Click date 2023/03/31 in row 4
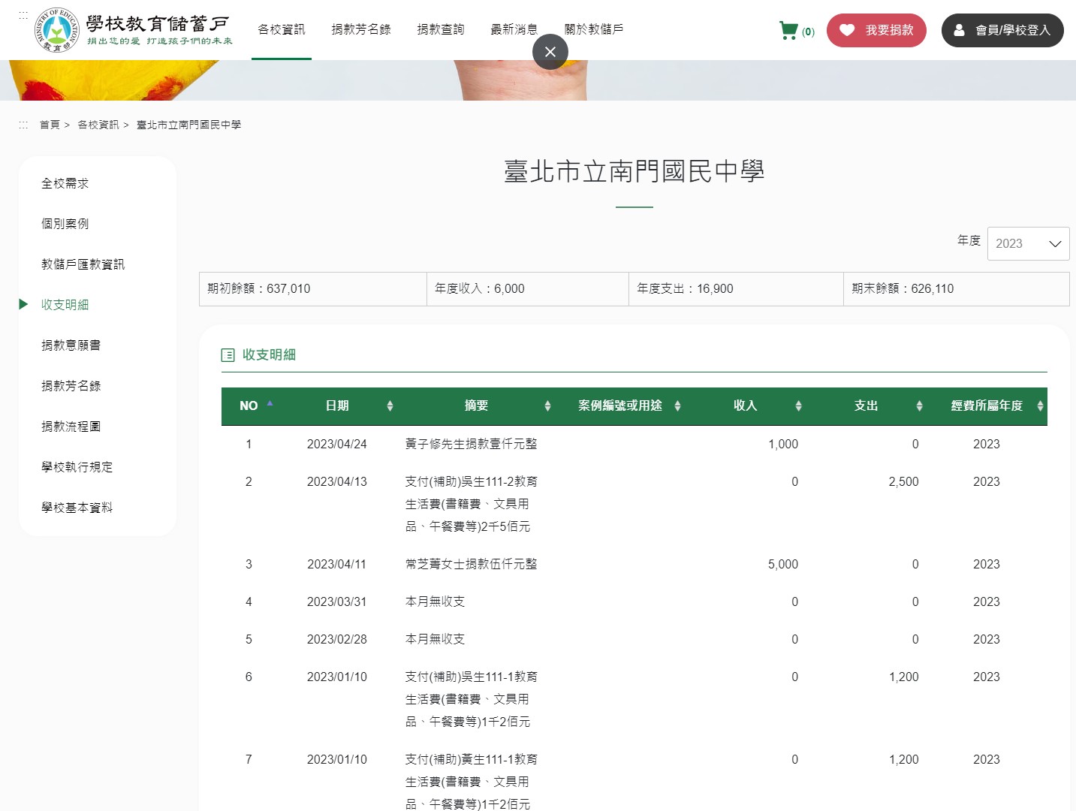 pos(337,601)
